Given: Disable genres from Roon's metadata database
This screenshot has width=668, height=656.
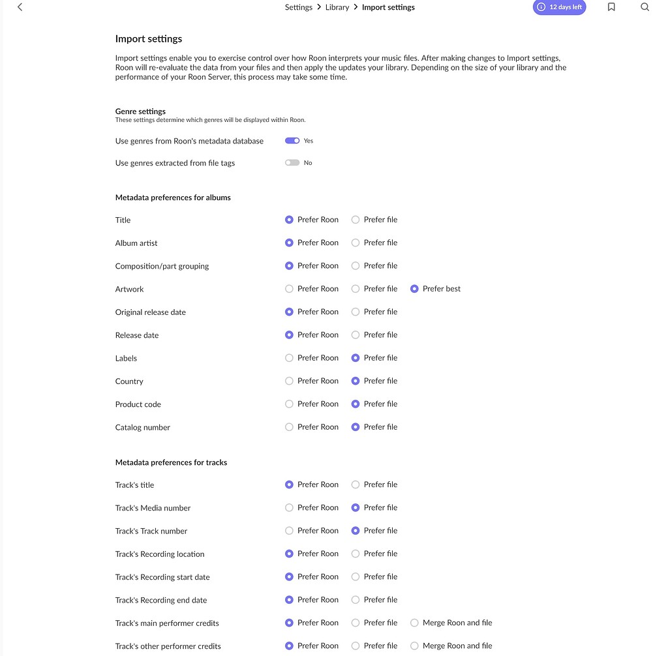Looking at the screenshot, I should click(292, 140).
